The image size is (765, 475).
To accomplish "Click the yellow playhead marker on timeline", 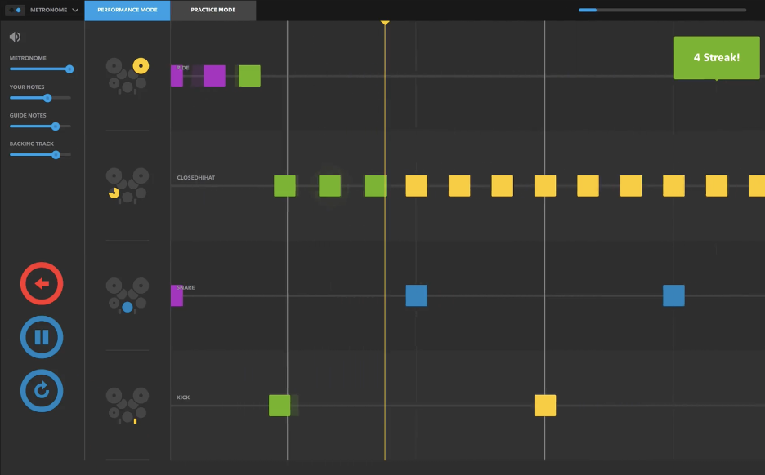I will pyautogui.click(x=385, y=23).
